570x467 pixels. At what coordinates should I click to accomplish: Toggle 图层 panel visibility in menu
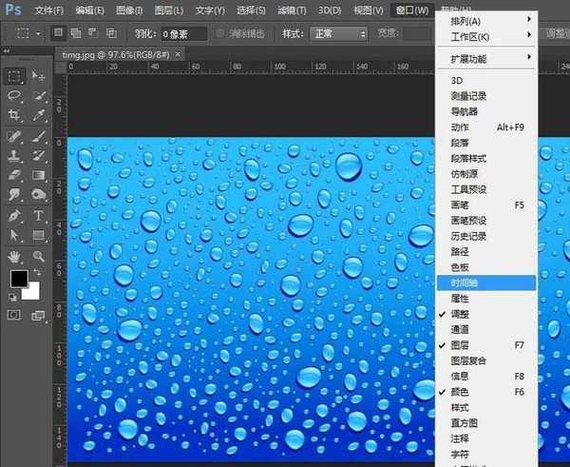tap(460, 344)
